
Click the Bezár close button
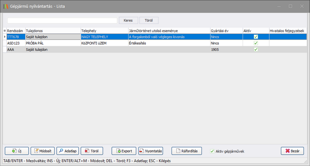pyautogui.click(x=292, y=151)
